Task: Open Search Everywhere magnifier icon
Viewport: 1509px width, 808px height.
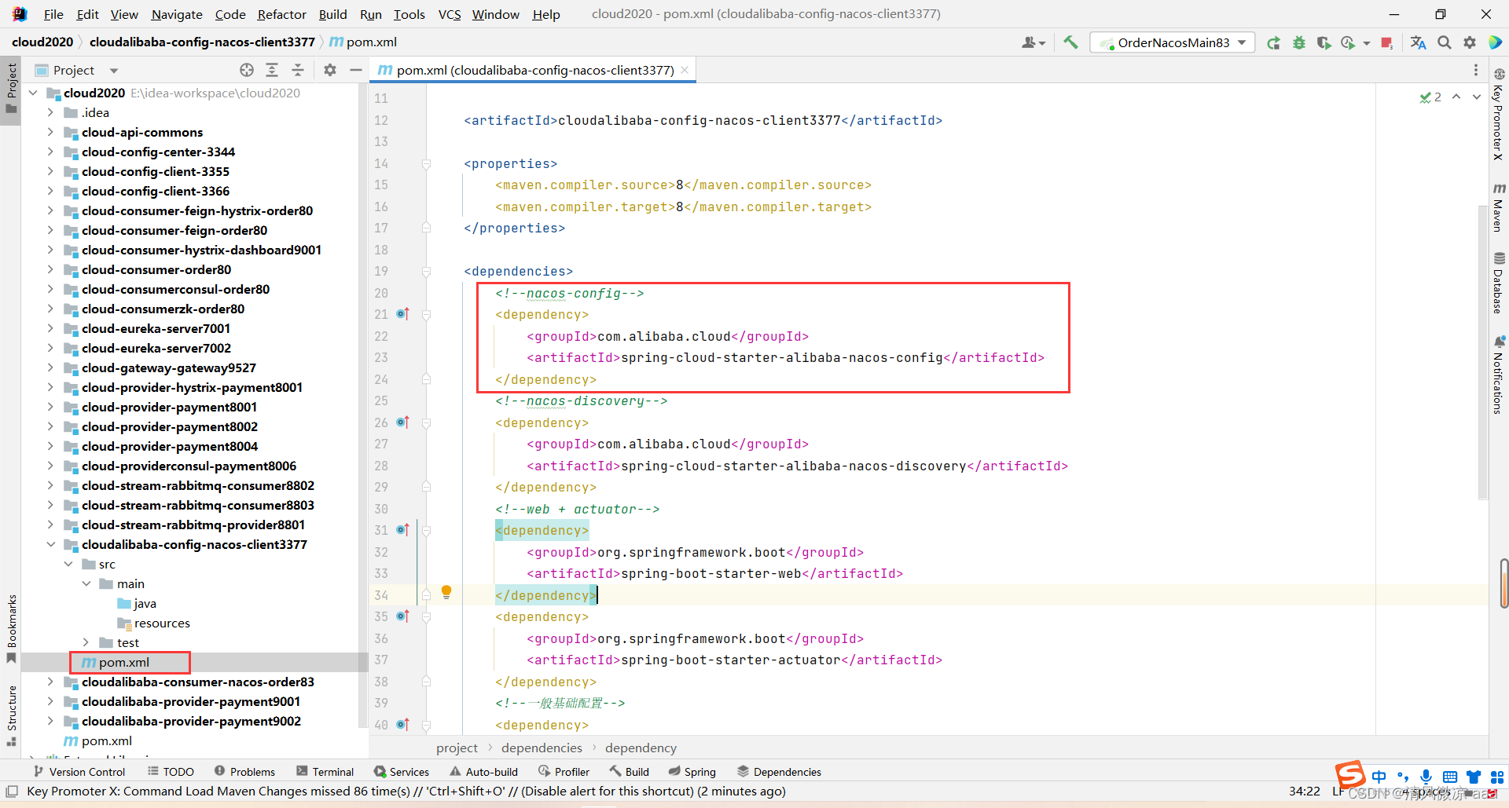Action: tap(1445, 42)
